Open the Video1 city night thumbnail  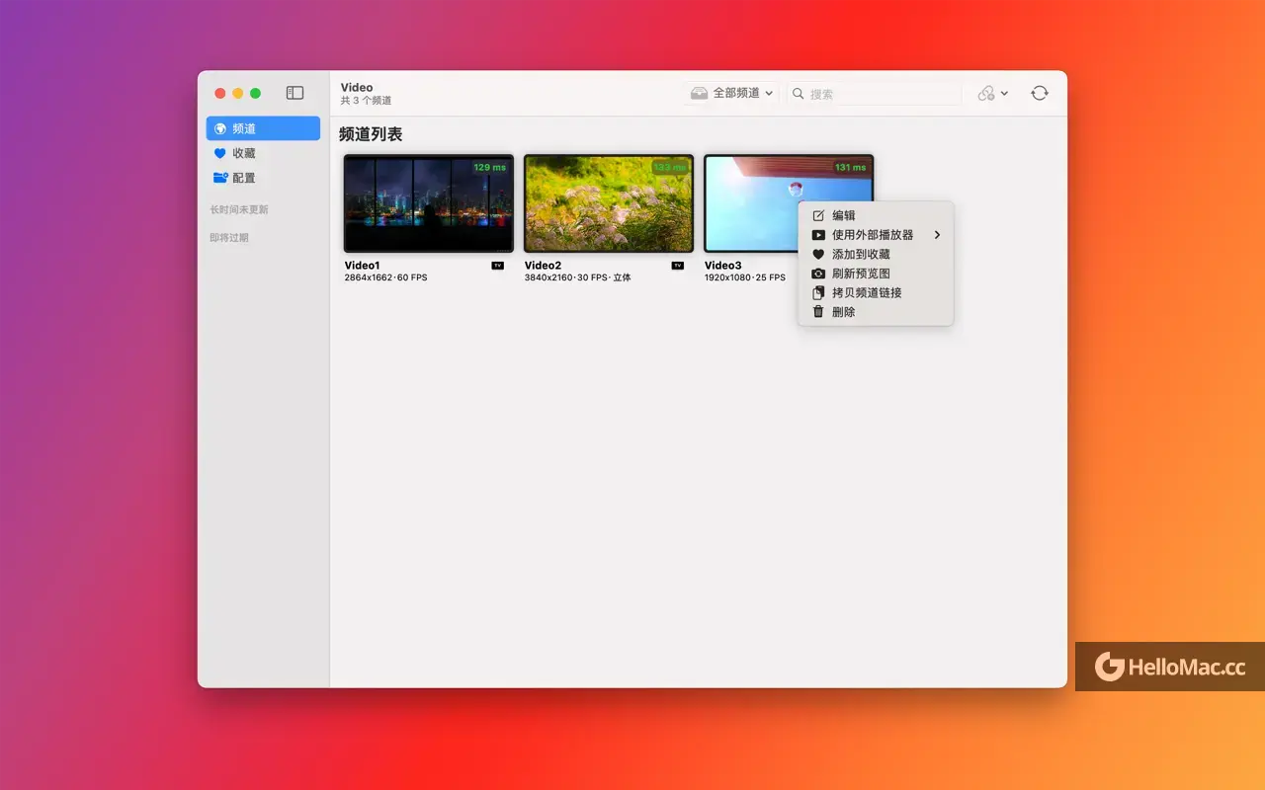[428, 203]
